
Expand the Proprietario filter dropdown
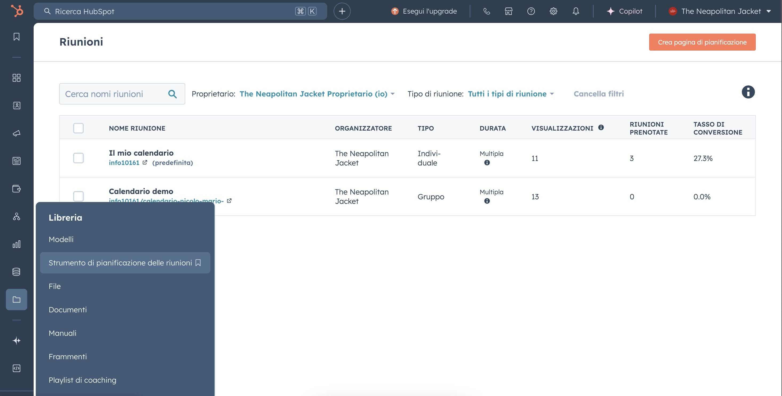pos(317,94)
